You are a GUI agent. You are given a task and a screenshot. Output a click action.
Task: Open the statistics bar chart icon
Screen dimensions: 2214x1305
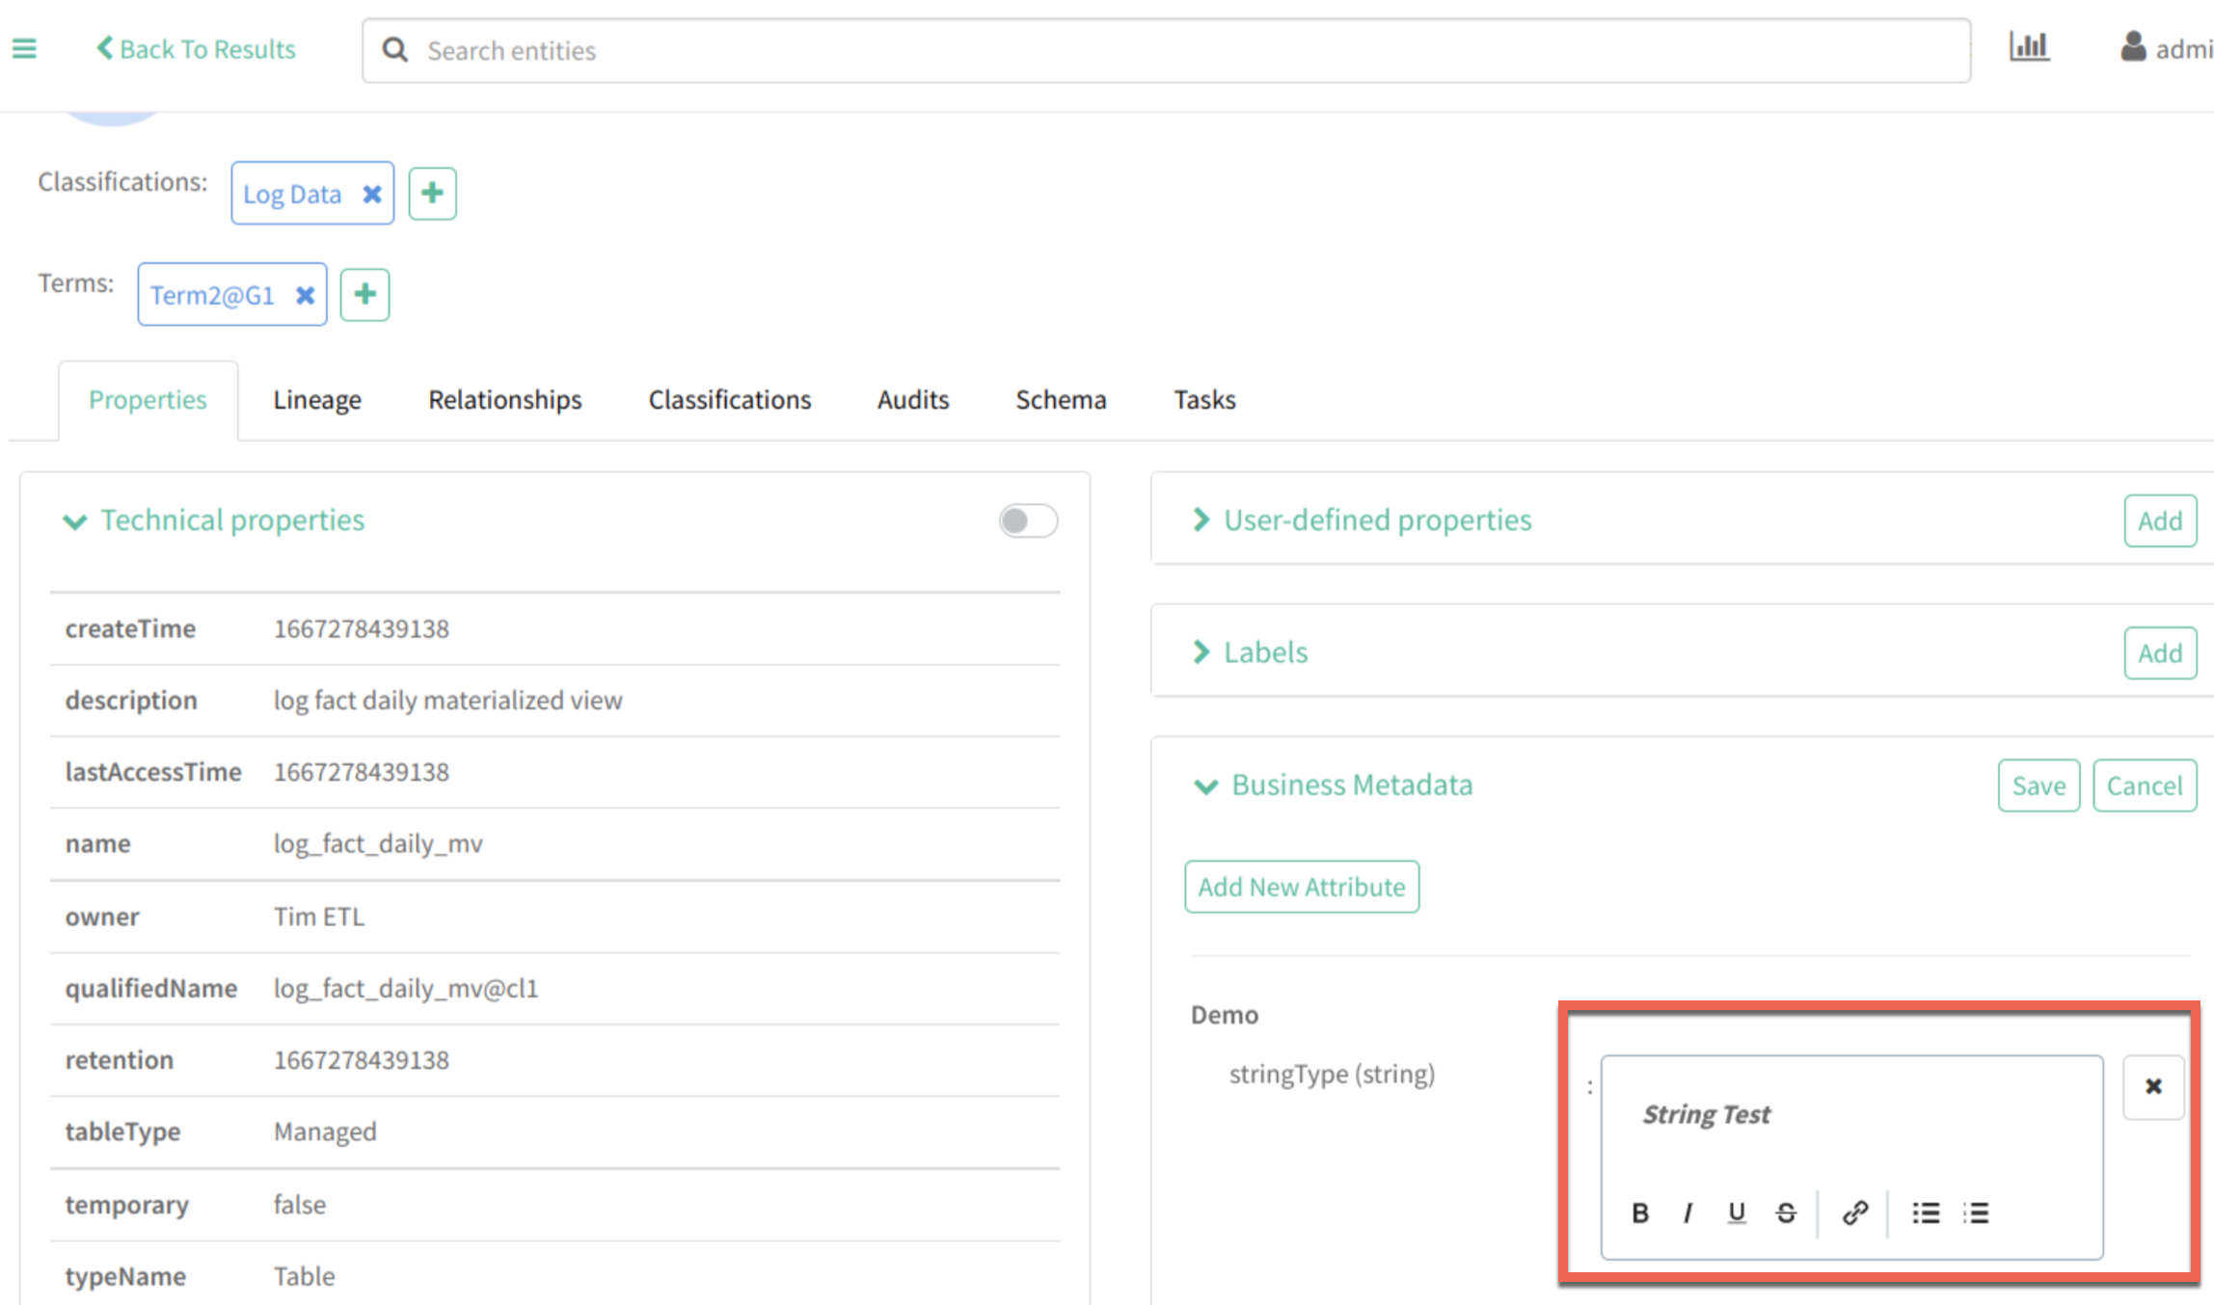[2029, 47]
